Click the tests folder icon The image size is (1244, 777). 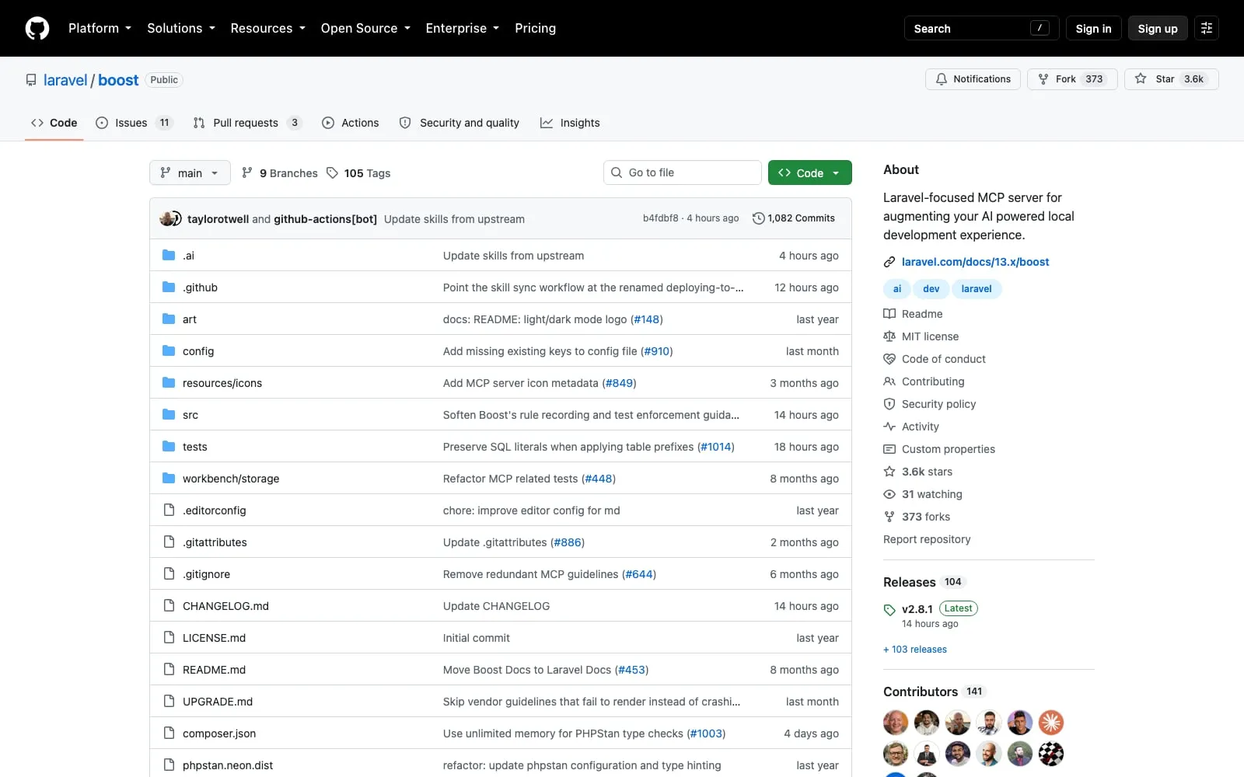coord(169,446)
